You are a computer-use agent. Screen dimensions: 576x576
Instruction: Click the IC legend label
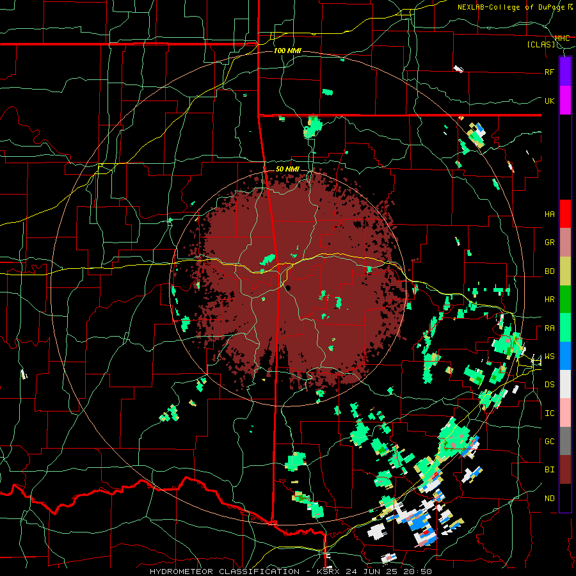tap(549, 413)
